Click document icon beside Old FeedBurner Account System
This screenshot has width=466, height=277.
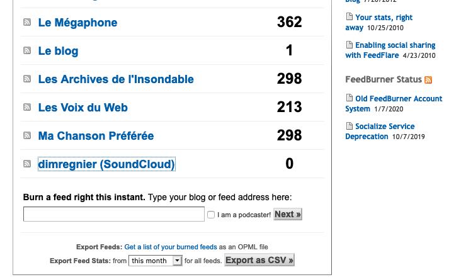349,98
